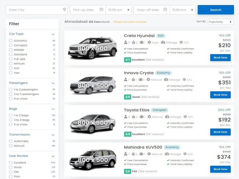Open the pick-up date calendar icon
Image resolution: width=239 pixels, height=179 pixels.
coord(101,10)
